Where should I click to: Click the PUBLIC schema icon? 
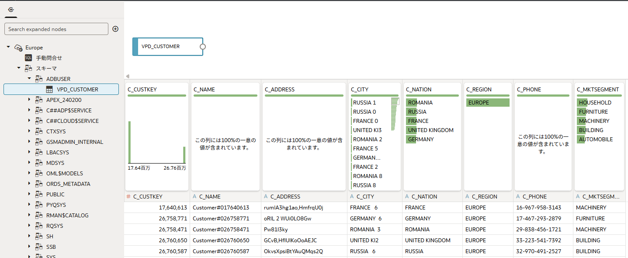[39, 194]
